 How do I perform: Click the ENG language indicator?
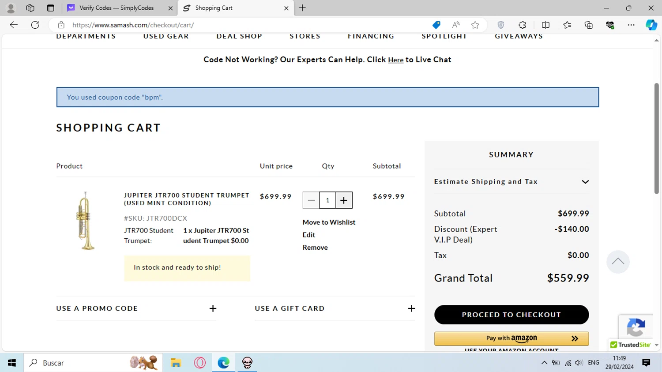click(x=594, y=363)
